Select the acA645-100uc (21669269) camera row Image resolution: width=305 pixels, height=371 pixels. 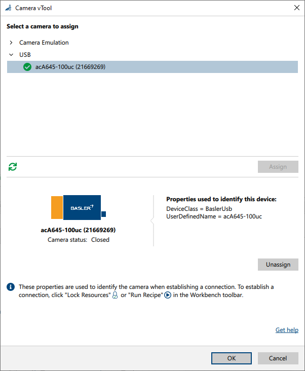click(152, 67)
